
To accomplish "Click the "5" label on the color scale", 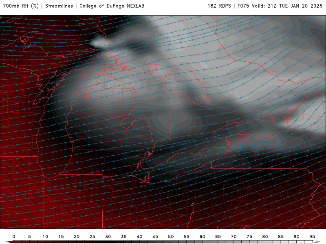I will 29,237.
